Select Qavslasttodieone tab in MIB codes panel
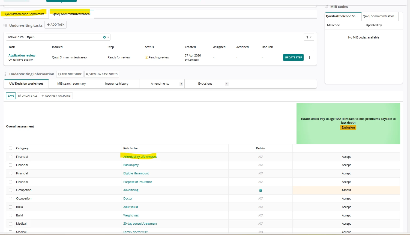The height and width of the screenshot is (235, 410). tap(343, 16)
